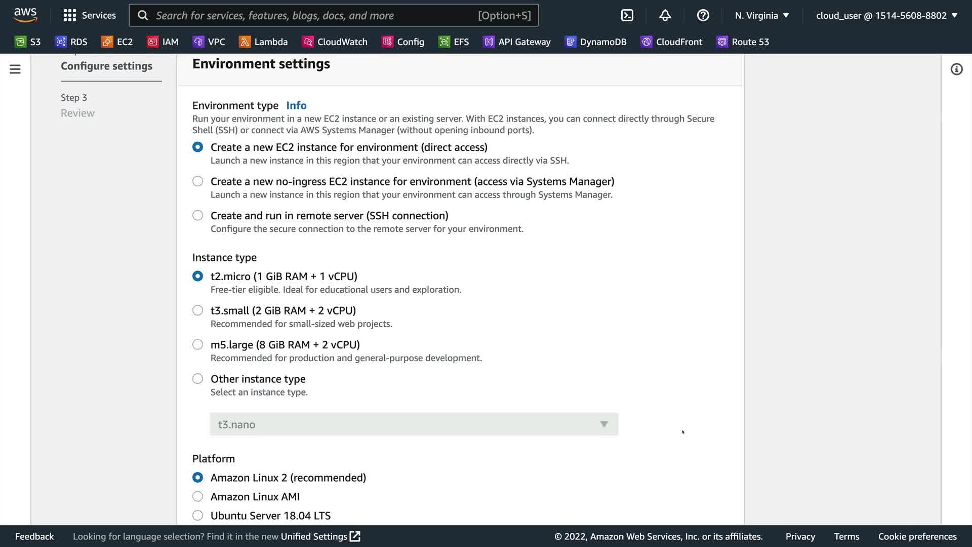Select the t3.small instance type radio

[197, 310]
